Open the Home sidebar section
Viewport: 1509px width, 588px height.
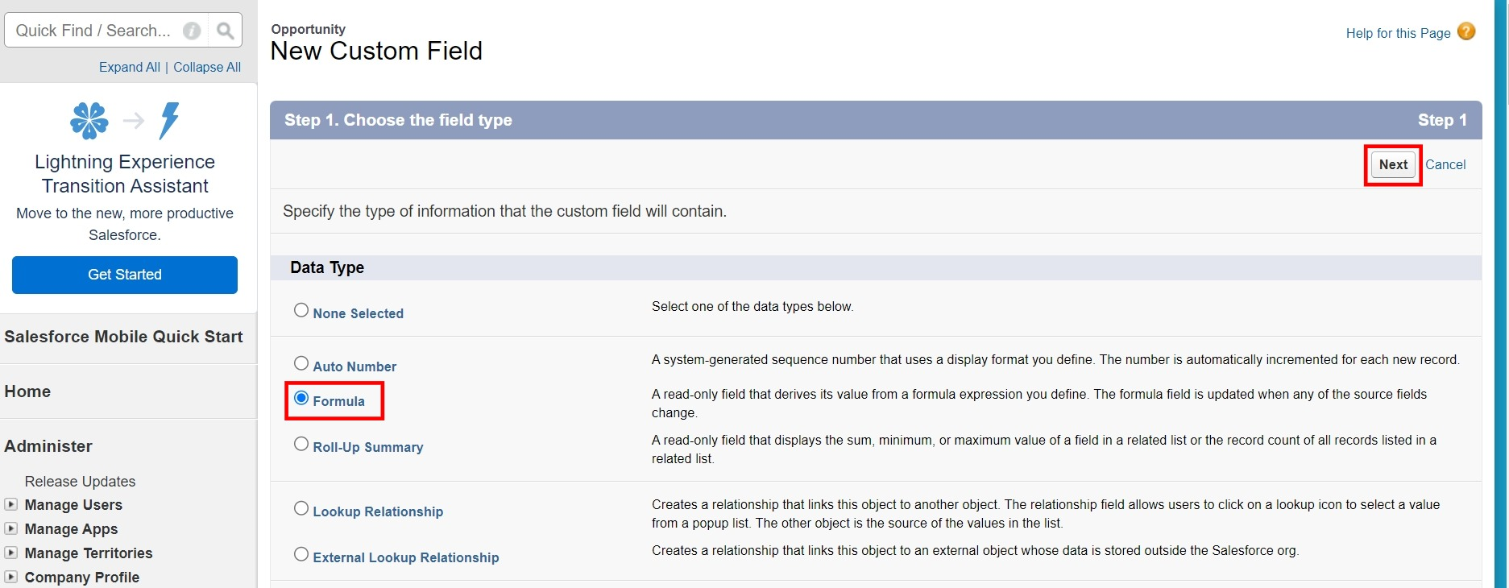click(x=27, y=391)
